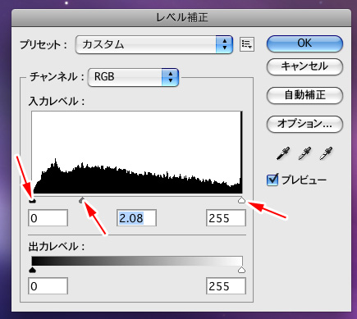Click the output black slider handle
The height and width of the screenshot is (319, 357).
point(33,270)
